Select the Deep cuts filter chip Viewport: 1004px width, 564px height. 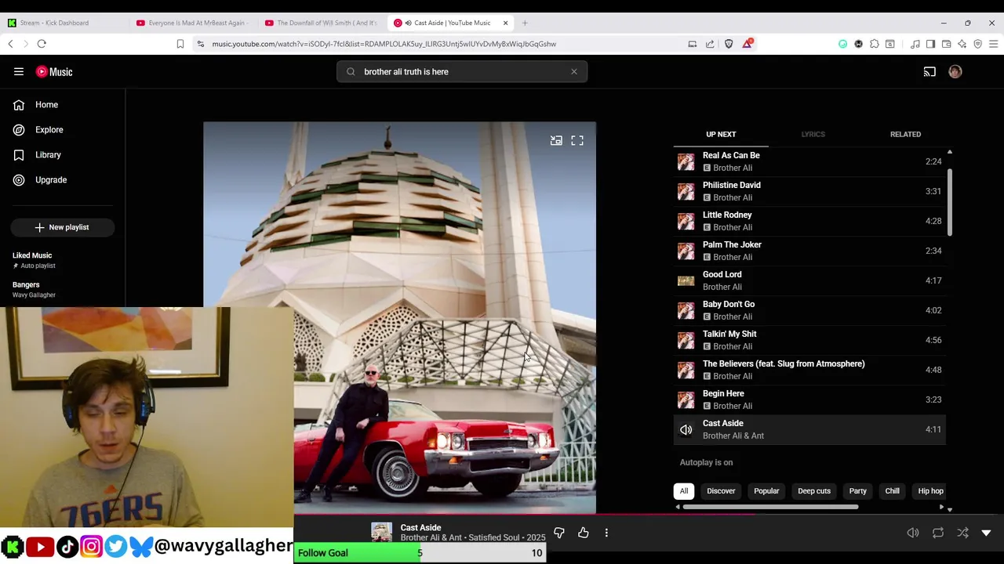click(814, 491)
